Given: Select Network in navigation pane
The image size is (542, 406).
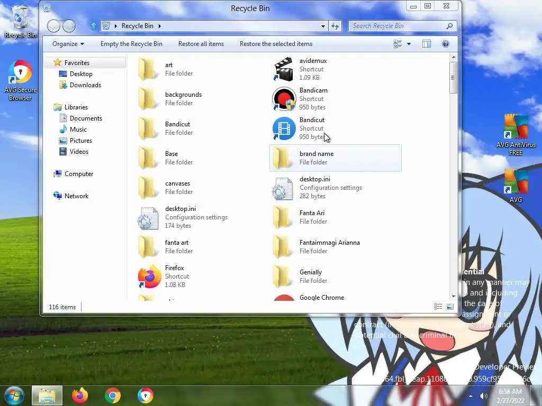Looking at the screenshot, I should click(76, 196).
